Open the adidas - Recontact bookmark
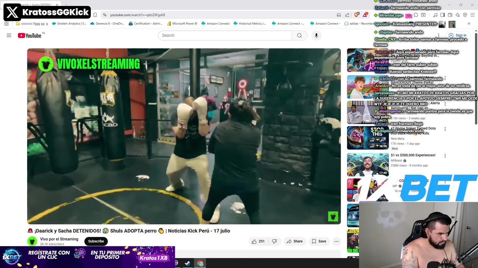Viewport: 478px width, 268px height. click(x=359, y=23)
